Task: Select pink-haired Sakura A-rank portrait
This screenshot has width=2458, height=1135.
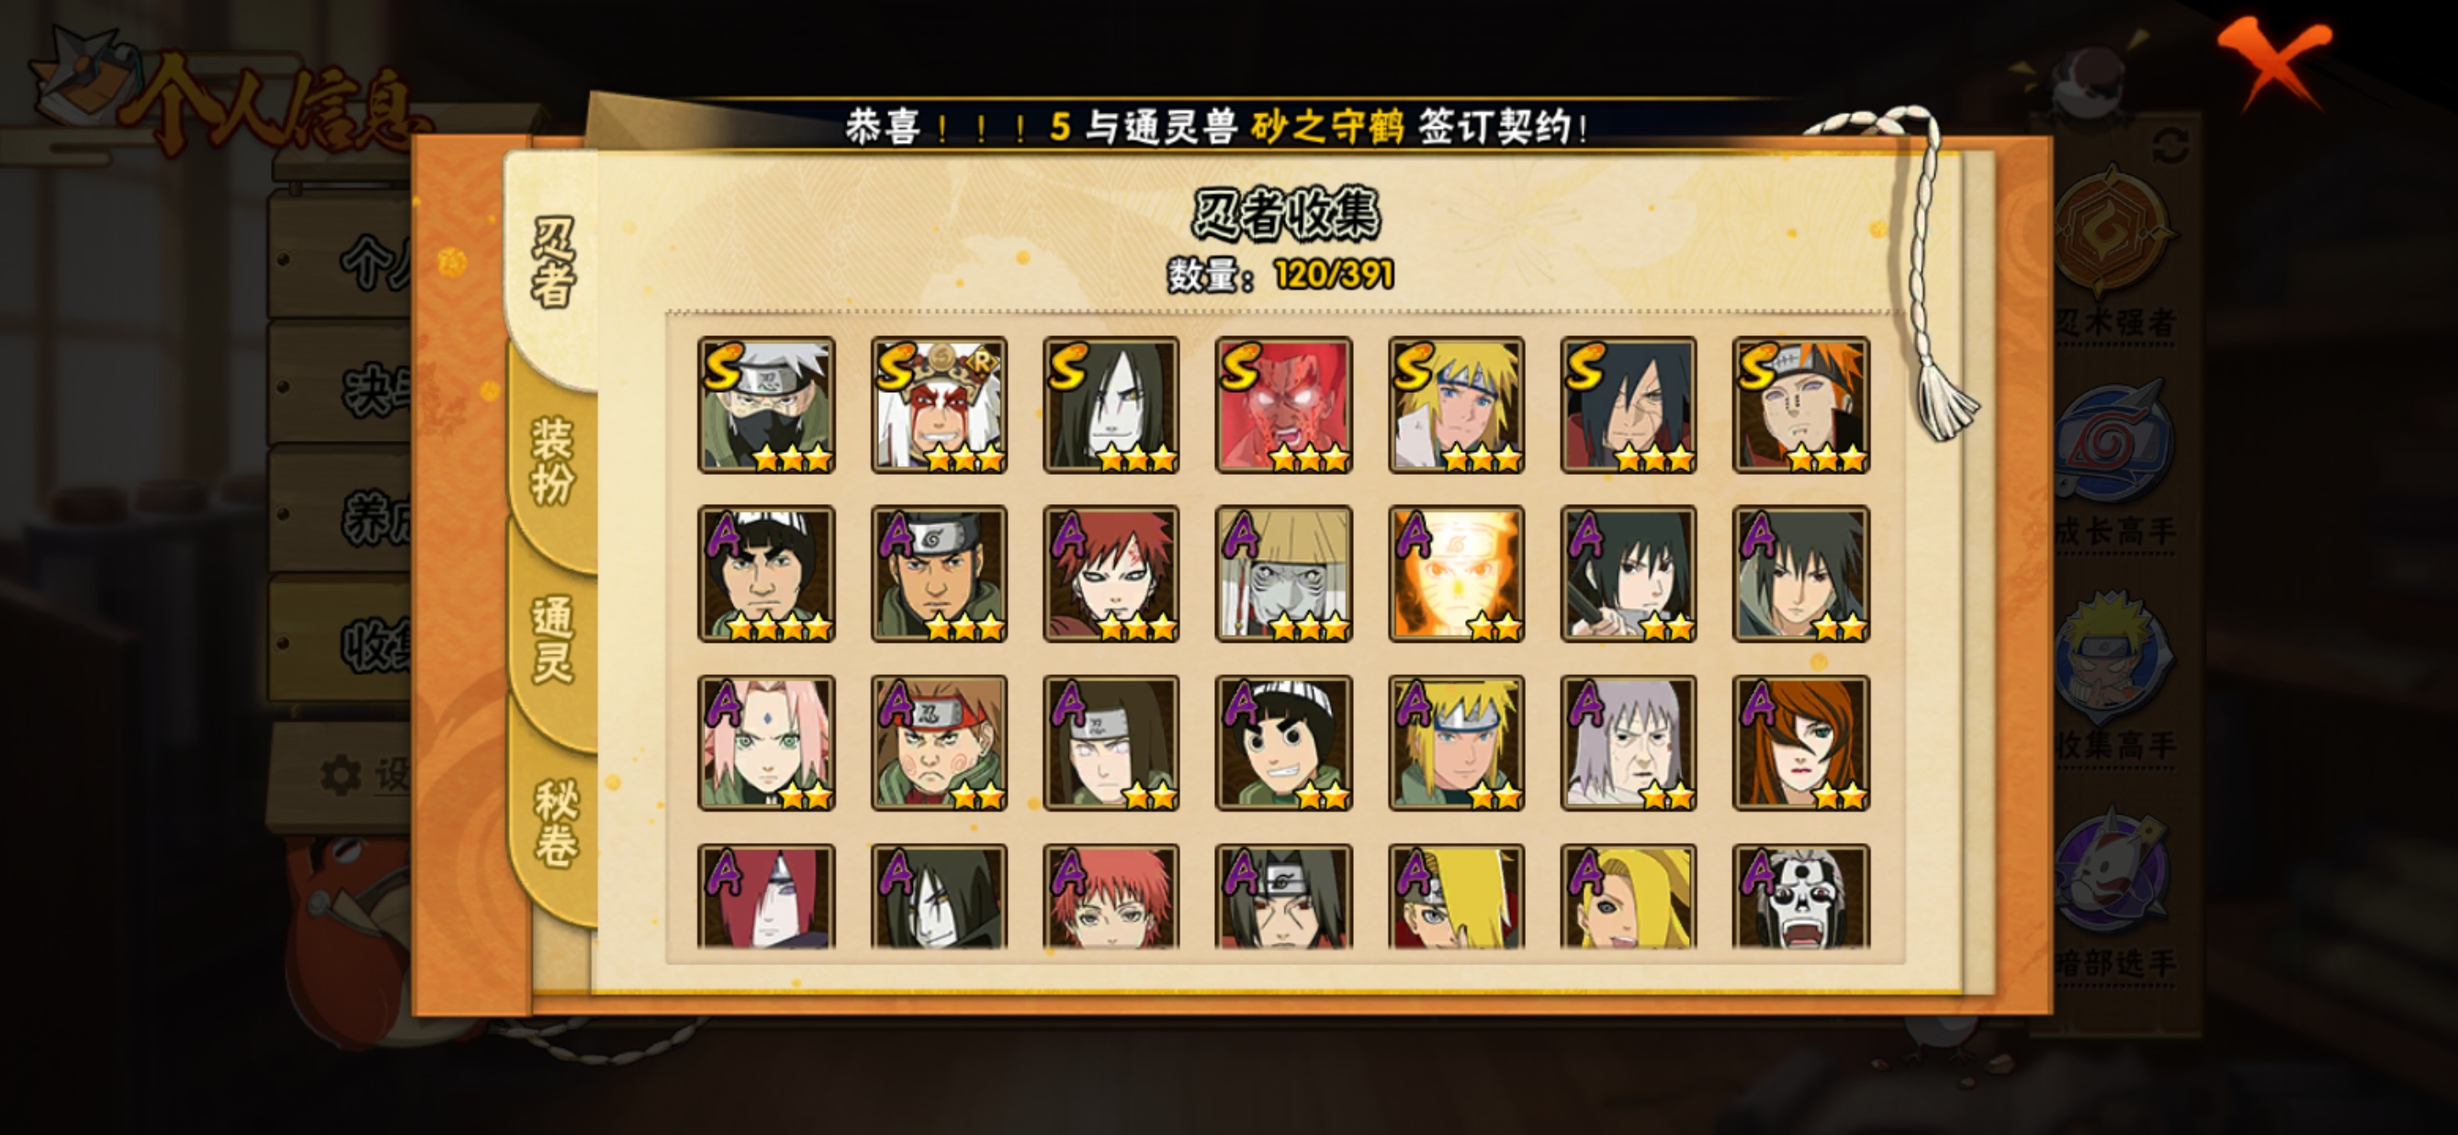Action: click(x=766, y=743)
